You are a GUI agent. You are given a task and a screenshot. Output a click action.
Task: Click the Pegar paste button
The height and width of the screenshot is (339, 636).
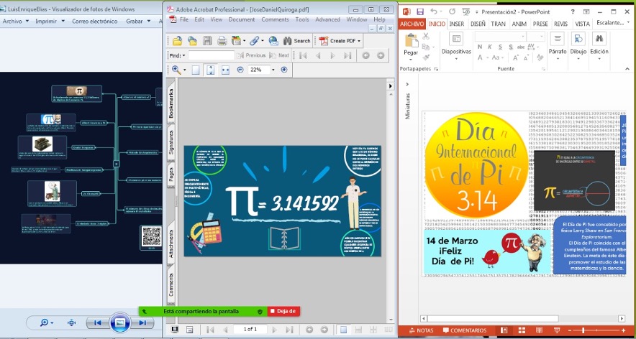click(x=411, y=45)
